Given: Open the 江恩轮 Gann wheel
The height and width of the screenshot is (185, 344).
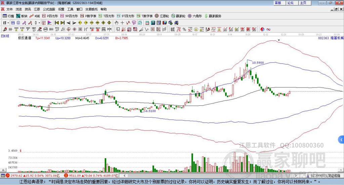Looking at the screenshot, I should pyautogui.click(x=162, y=16).
